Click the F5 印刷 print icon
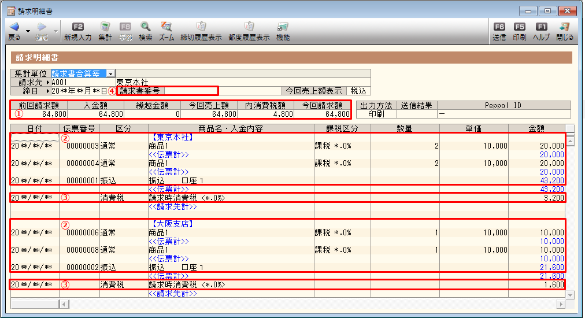 tap(519, 27)
